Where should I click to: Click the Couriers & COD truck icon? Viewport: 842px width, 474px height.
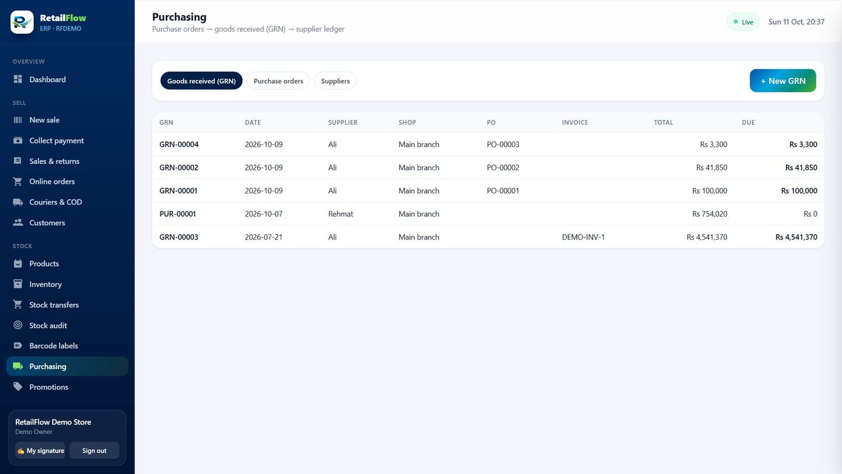(18, 202)
